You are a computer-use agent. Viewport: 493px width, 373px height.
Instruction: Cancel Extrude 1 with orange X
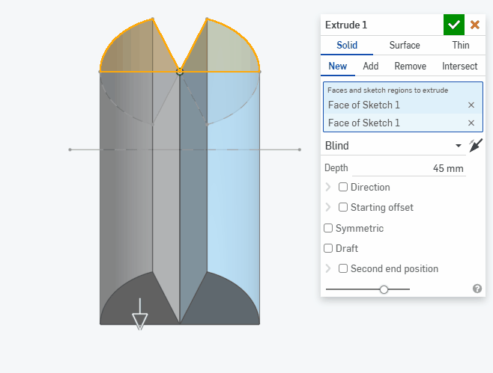[475, 25]
